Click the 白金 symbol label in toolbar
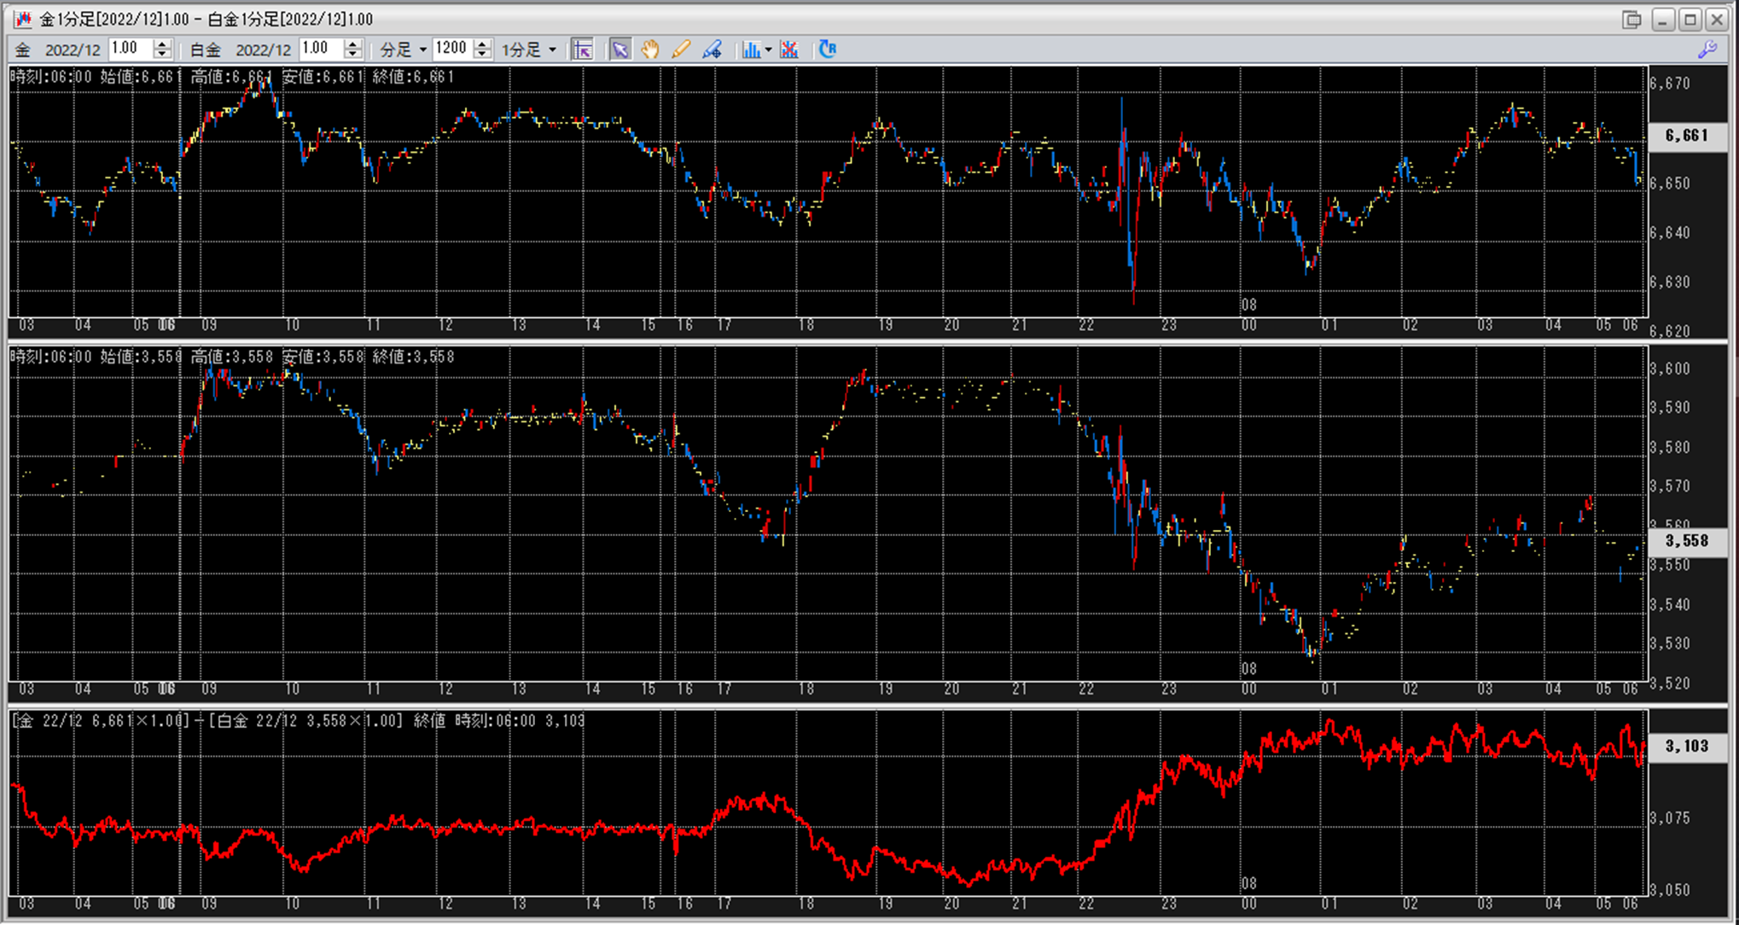Image resolution: width=1739 pixels, height=925 pixels. coord(205,49)
